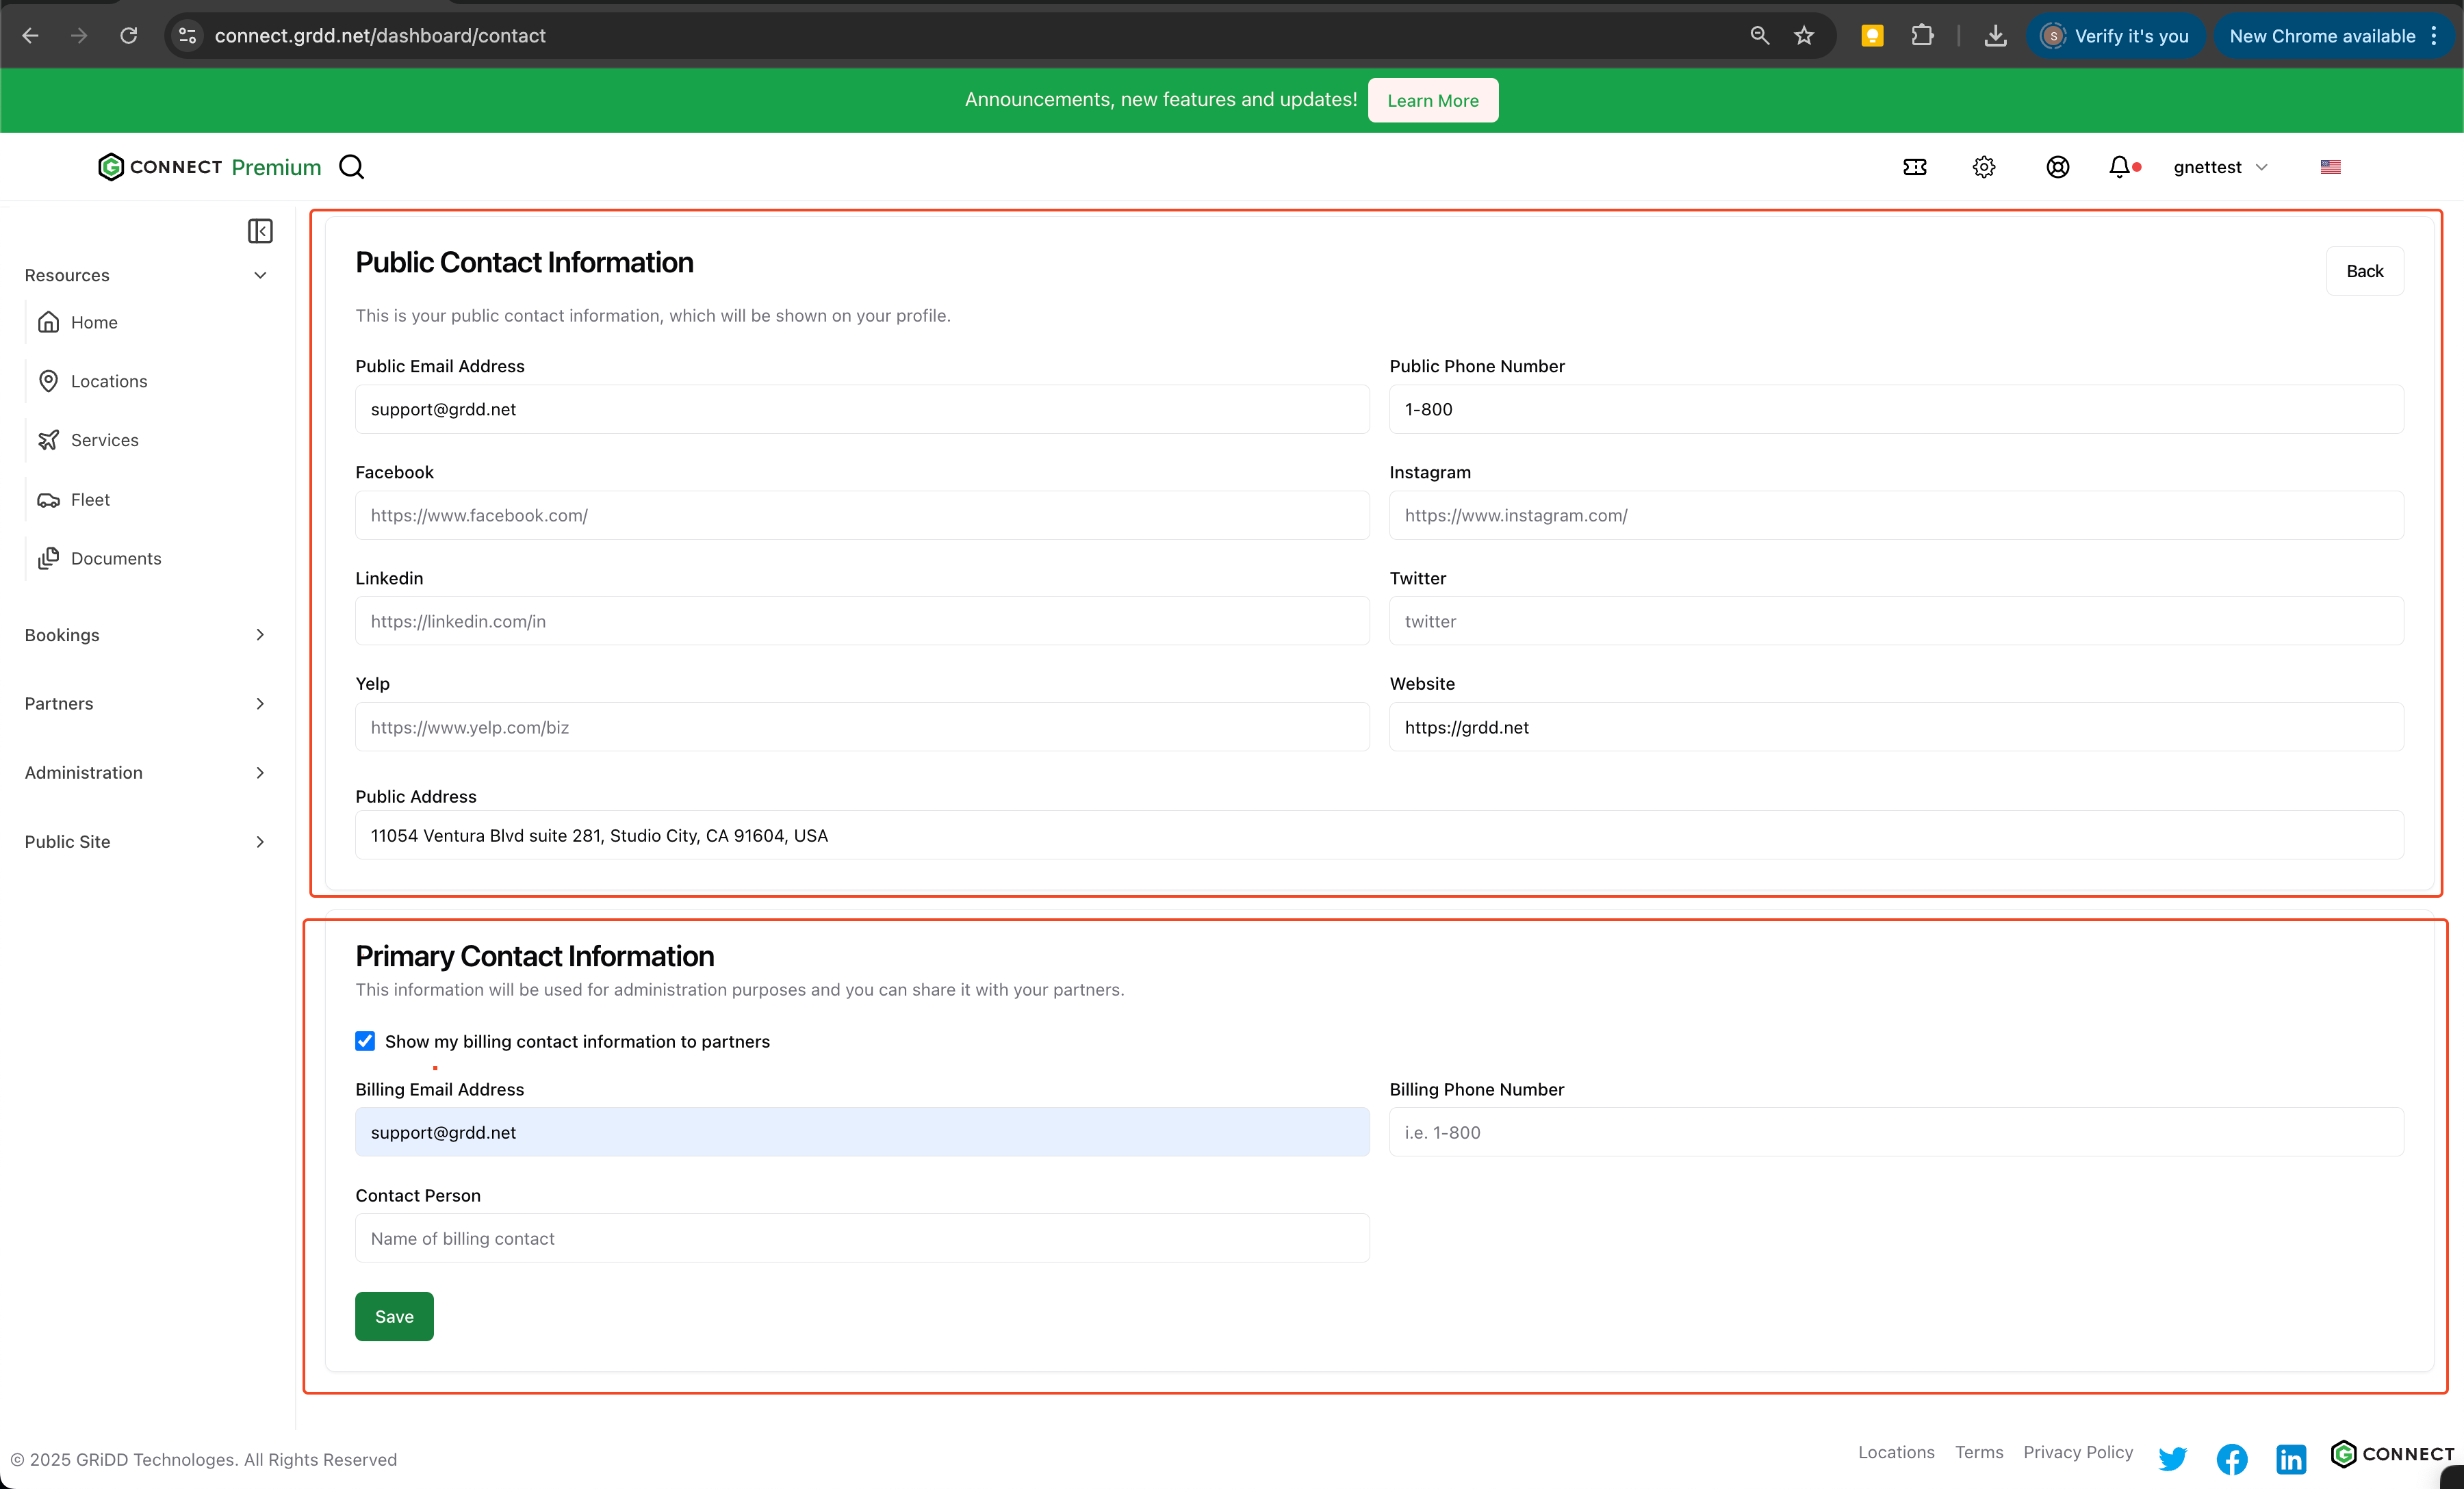
Task: Click the Facebook icon in footer
Action: (x=2231, y=1458)
